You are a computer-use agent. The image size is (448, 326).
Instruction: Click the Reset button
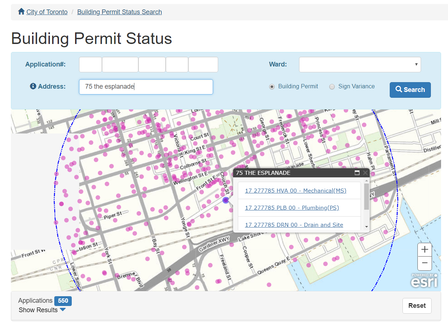coord(417,306)
